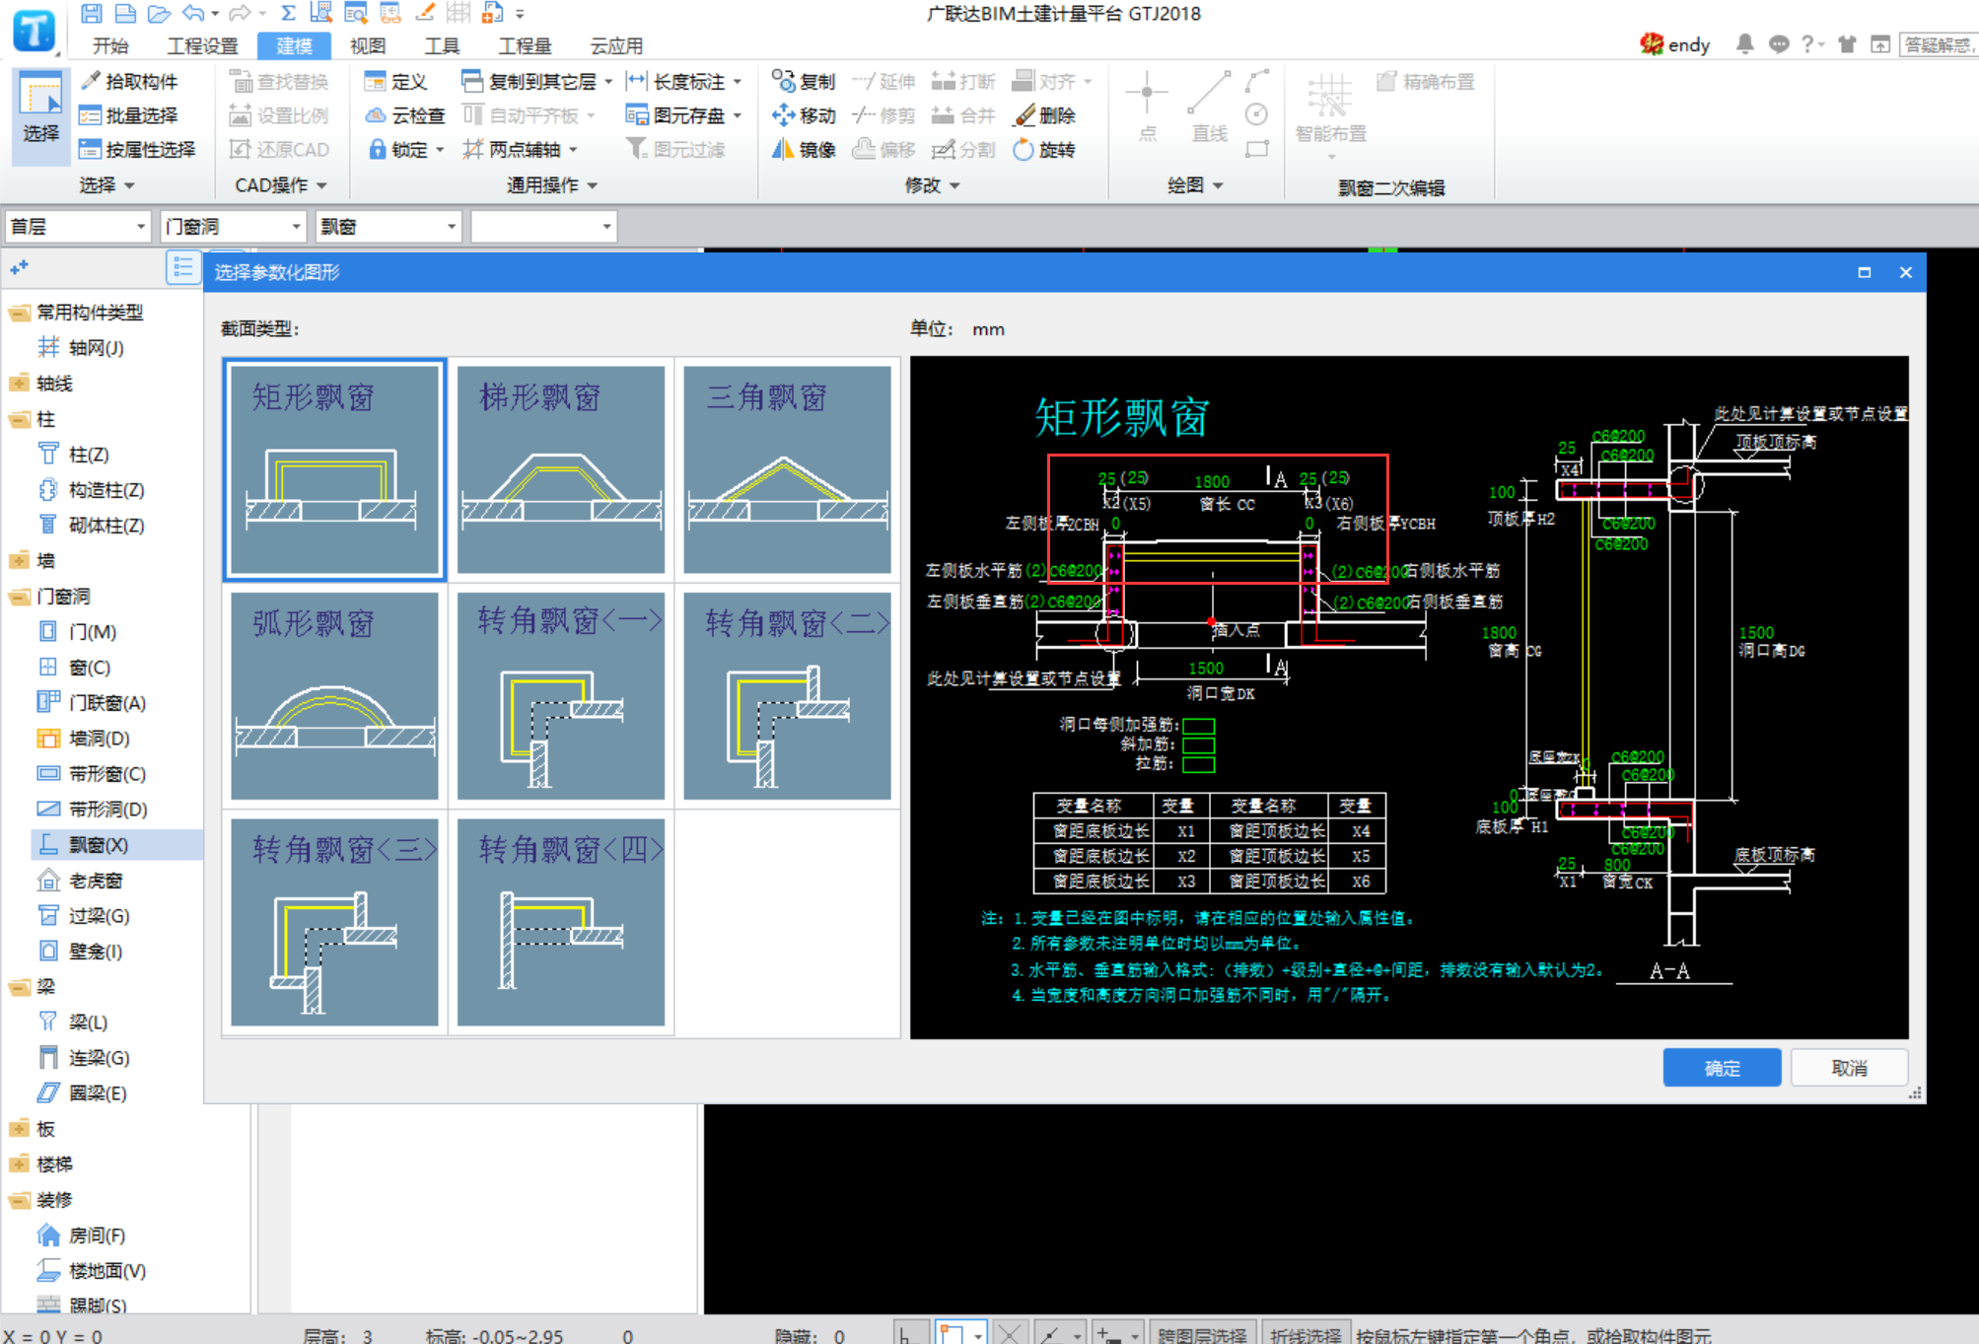Click the notification bell icon
Viewport: 1979px width, 1344px height.
coord(1744,43)
